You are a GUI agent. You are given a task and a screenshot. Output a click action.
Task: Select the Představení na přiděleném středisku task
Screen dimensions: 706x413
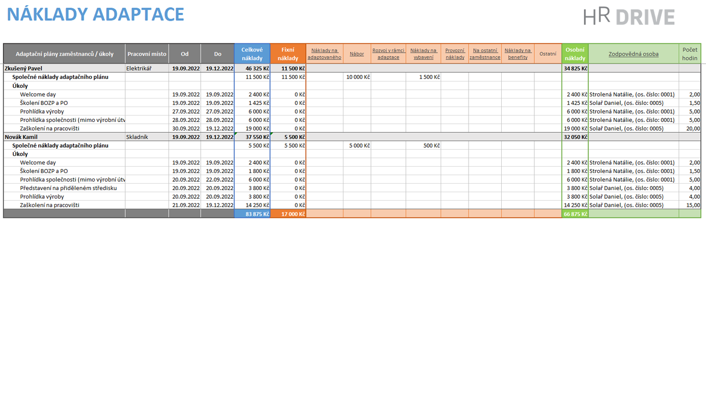(68, 188)
